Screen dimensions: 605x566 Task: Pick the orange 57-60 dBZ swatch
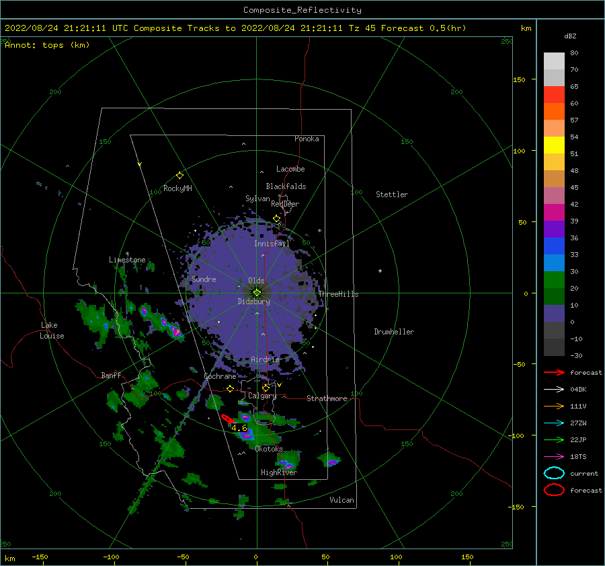pyautogui.click(x=554, y=112)
